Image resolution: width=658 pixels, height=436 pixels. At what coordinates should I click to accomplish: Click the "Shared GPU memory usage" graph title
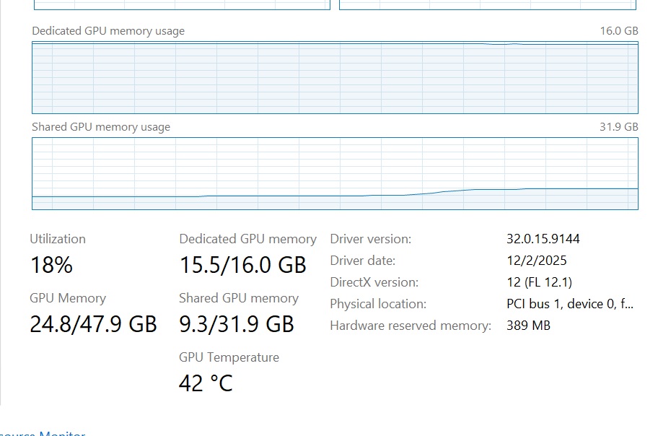tap(101, 127)
